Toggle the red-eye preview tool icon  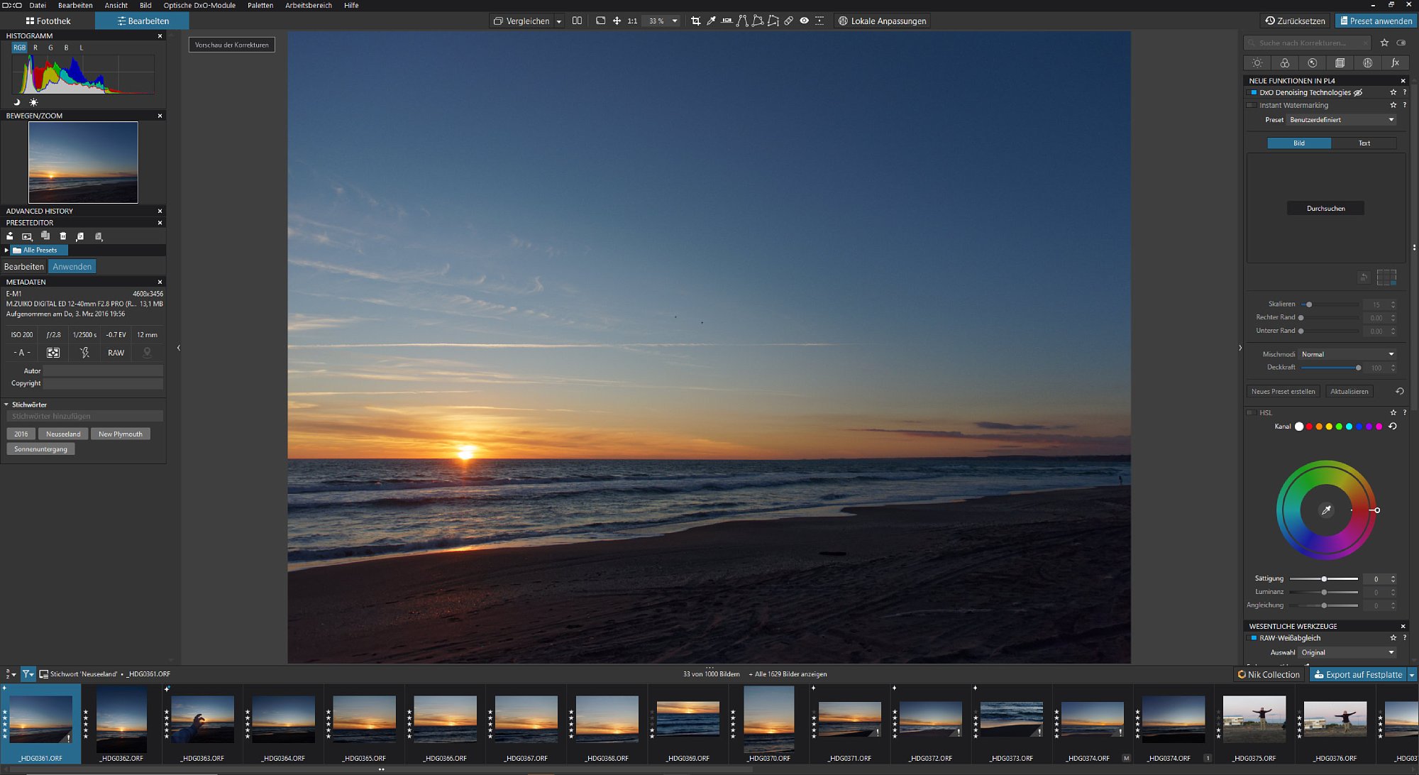(804, 21)
